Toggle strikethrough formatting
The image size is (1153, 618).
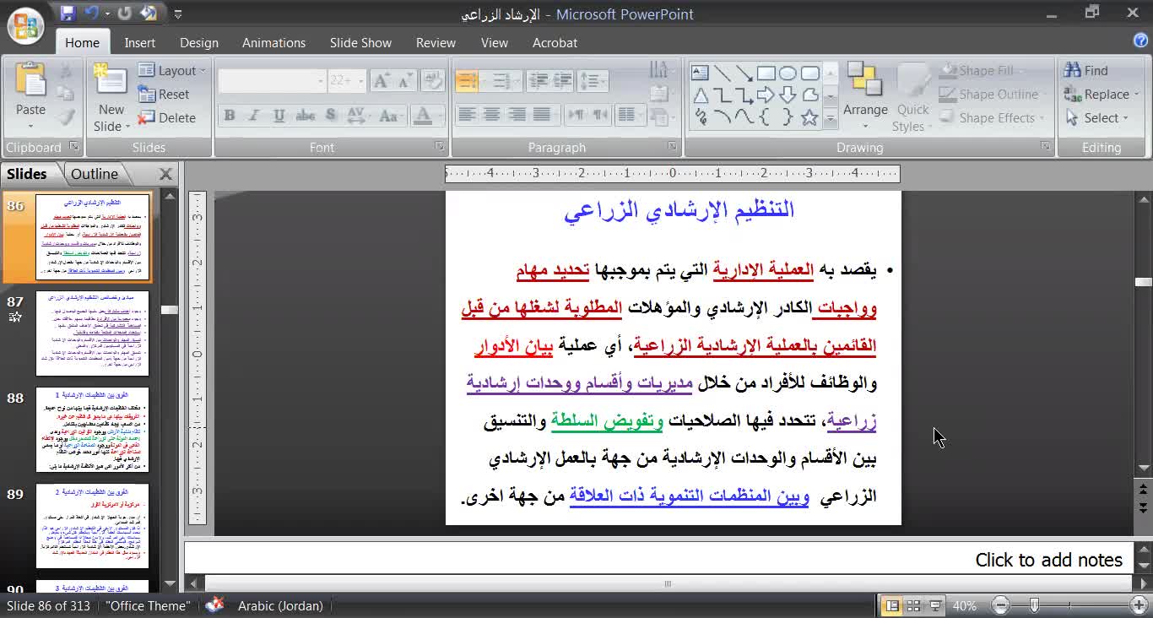click(305, 116)
